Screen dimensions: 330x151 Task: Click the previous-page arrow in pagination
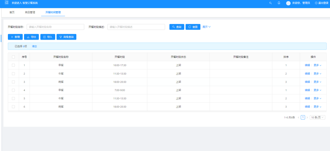point(298,118)
